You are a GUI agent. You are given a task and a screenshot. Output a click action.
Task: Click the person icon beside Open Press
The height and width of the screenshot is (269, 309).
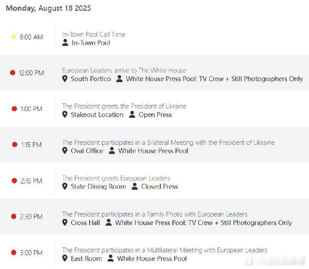pos(132,114)
